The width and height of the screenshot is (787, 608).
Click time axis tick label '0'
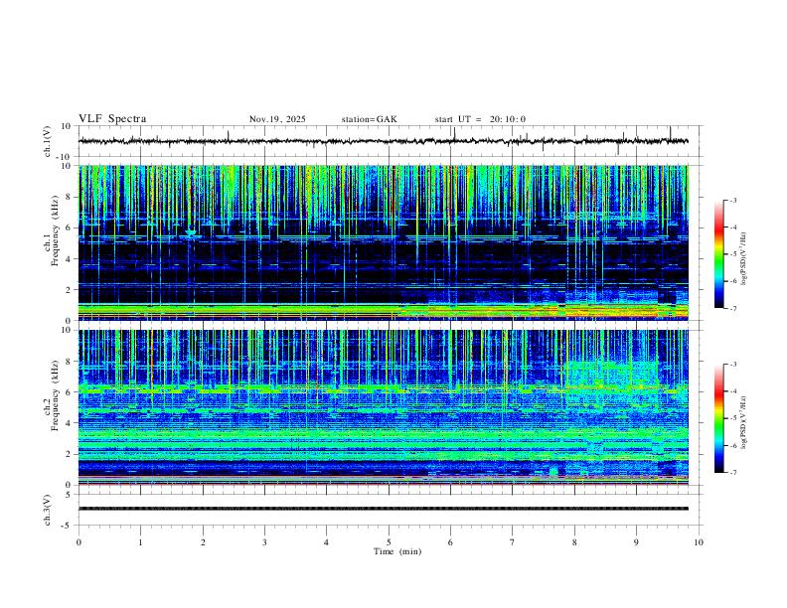pyautogui.click(x=79, y=542)
